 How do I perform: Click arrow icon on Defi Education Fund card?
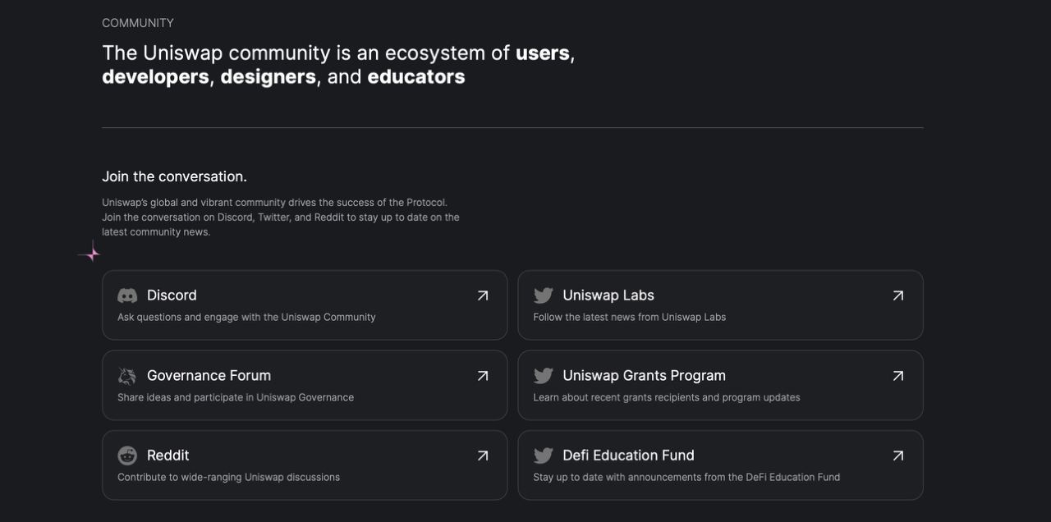[x=898, y=456]
